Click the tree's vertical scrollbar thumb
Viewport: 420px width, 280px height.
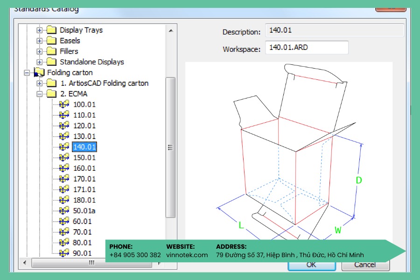click(x=170, y=147)
